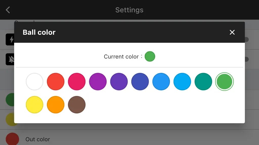Choose the red color swatch
Screen dimensions: 259x145
pyautogui.click(x=56, y=82)
